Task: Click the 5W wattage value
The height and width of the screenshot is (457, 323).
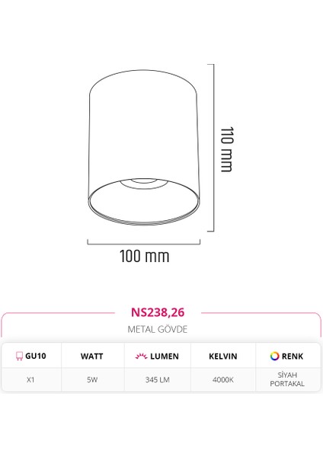Action: pyautogui.click(x=92, y=380)
